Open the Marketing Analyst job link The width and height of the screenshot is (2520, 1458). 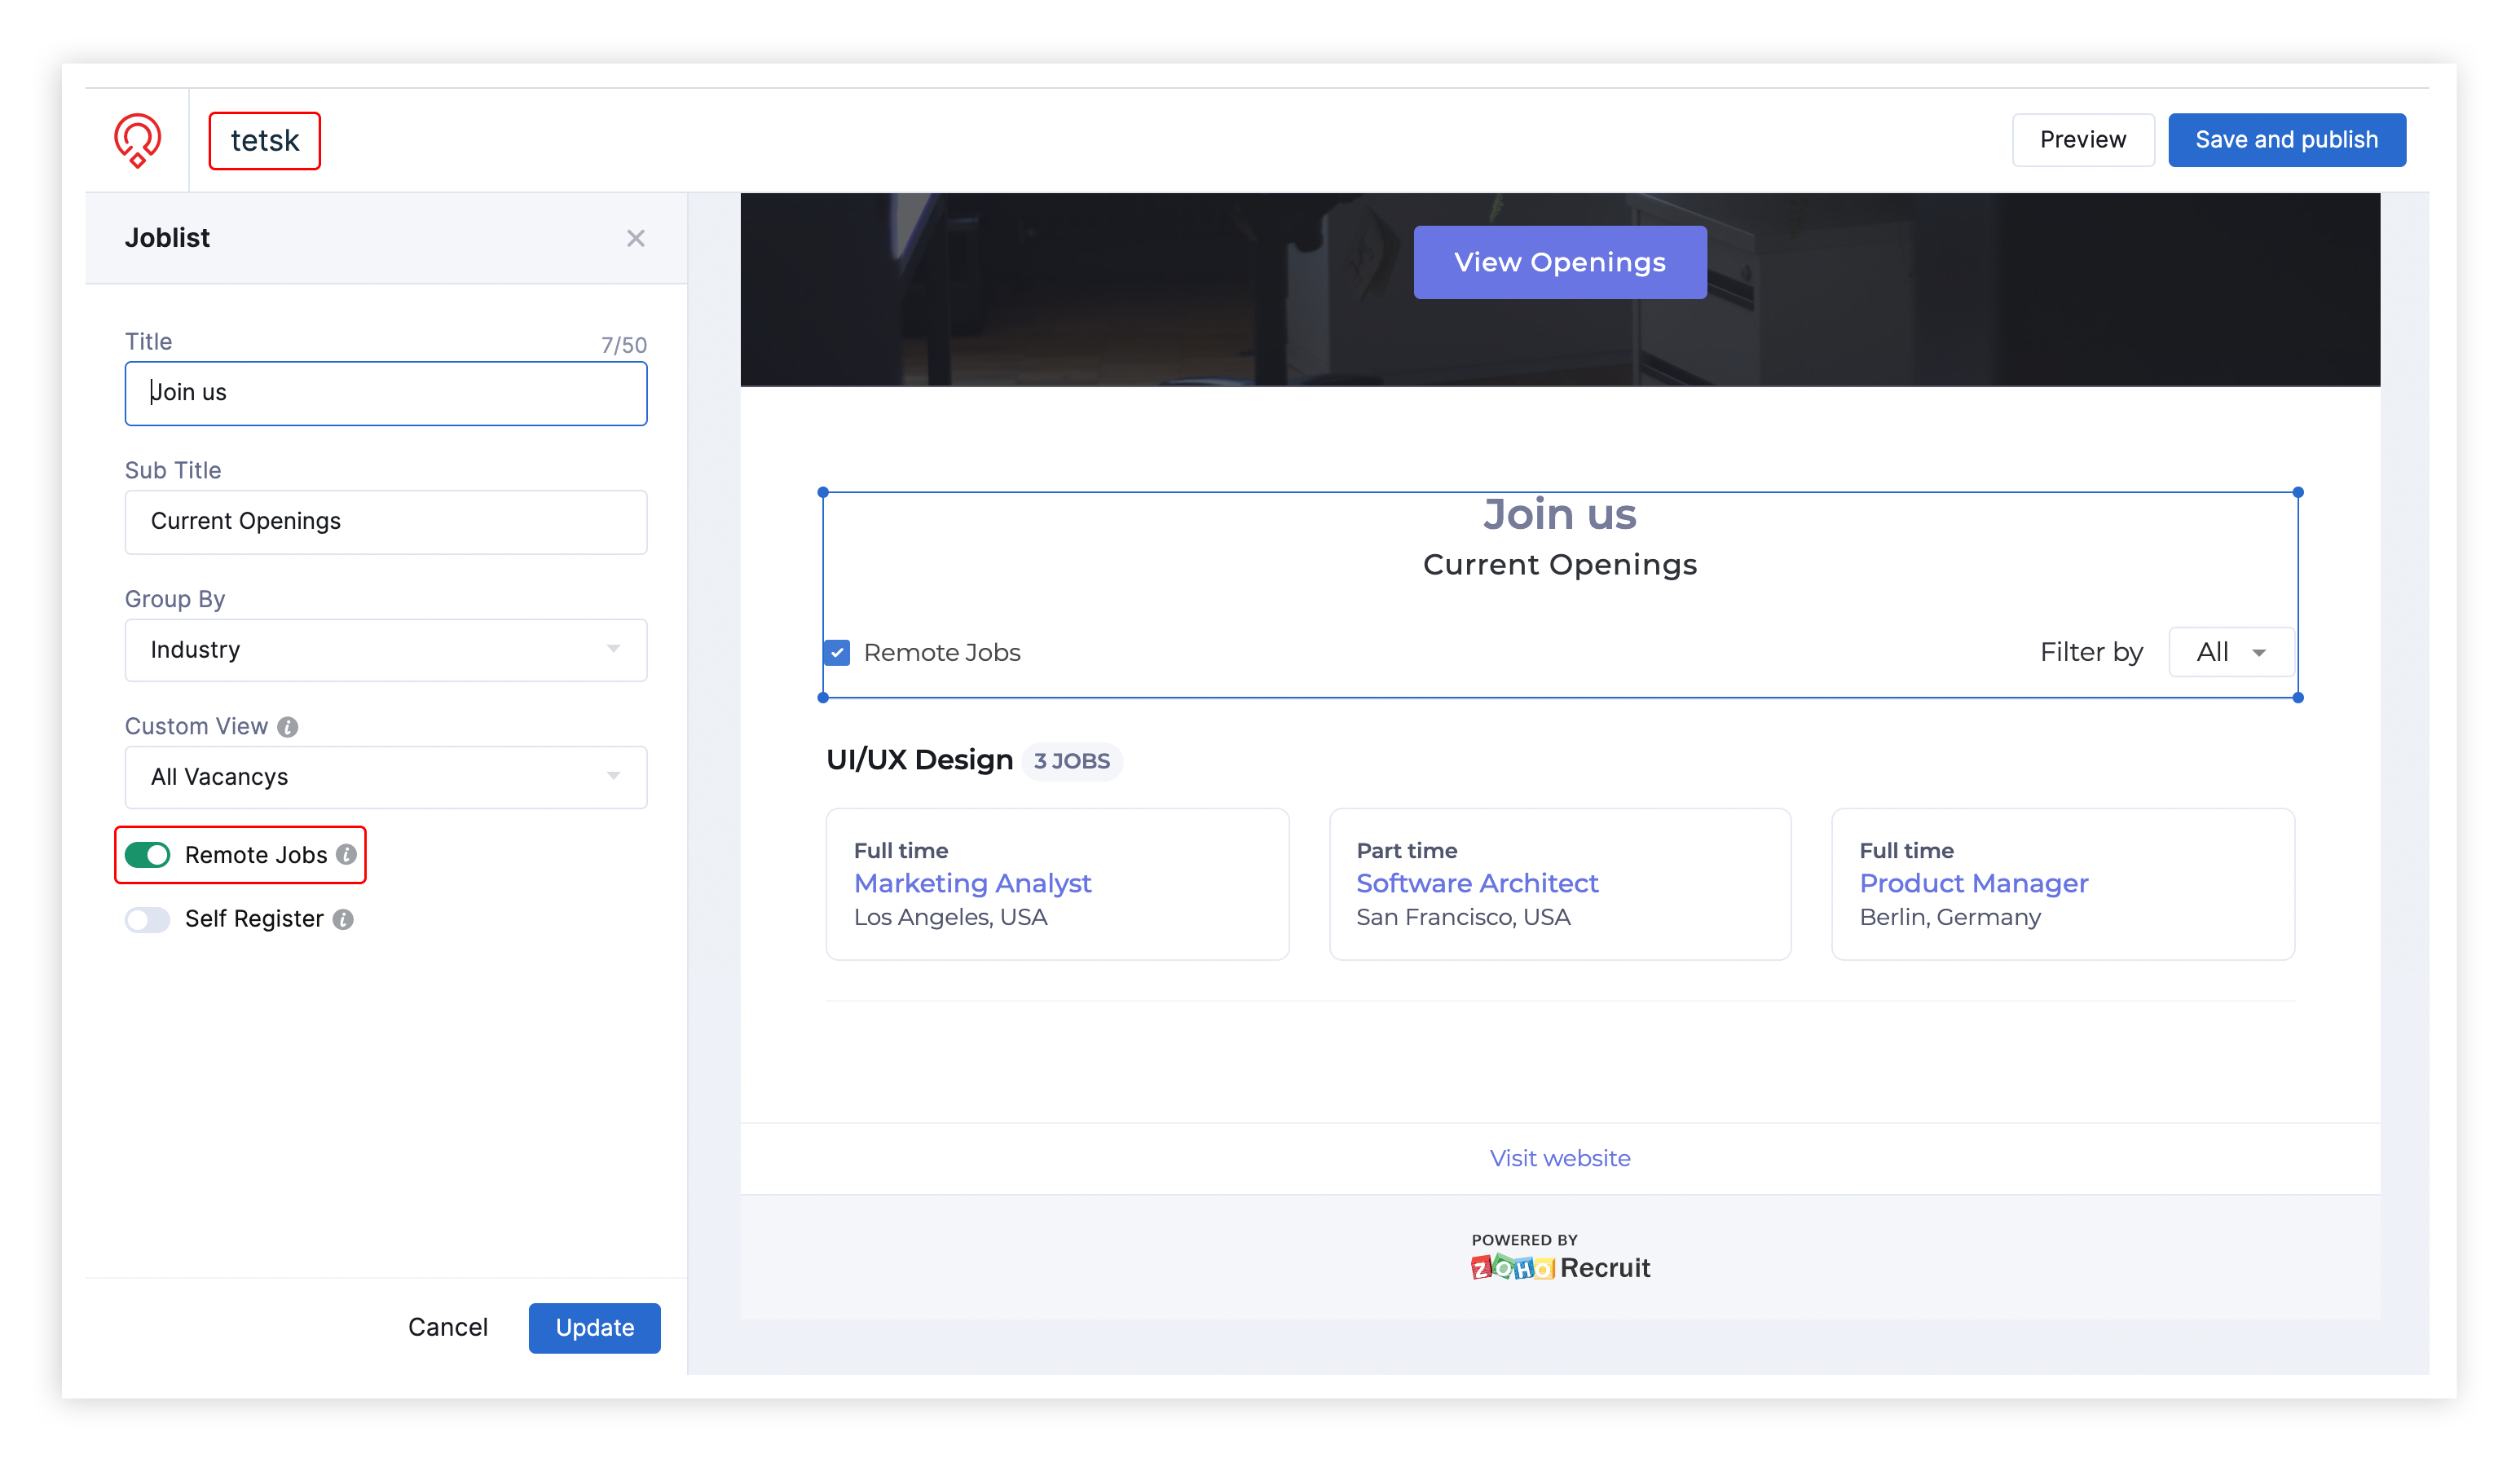(972, 883)
